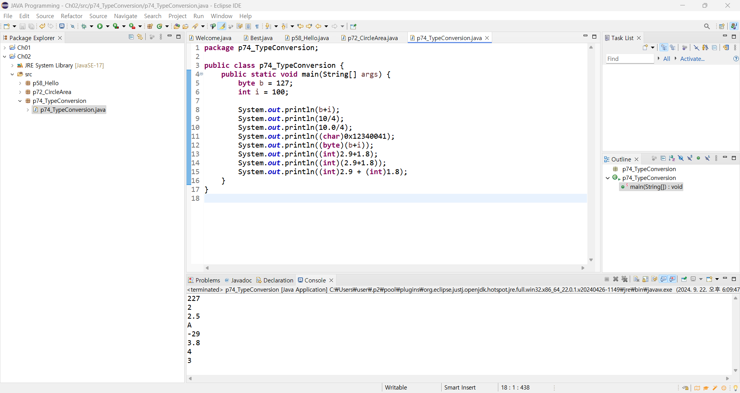The image size is (740, 393).
Task: Collapse the p74_TypeConversion package node
Action: [x=20, y=101]
